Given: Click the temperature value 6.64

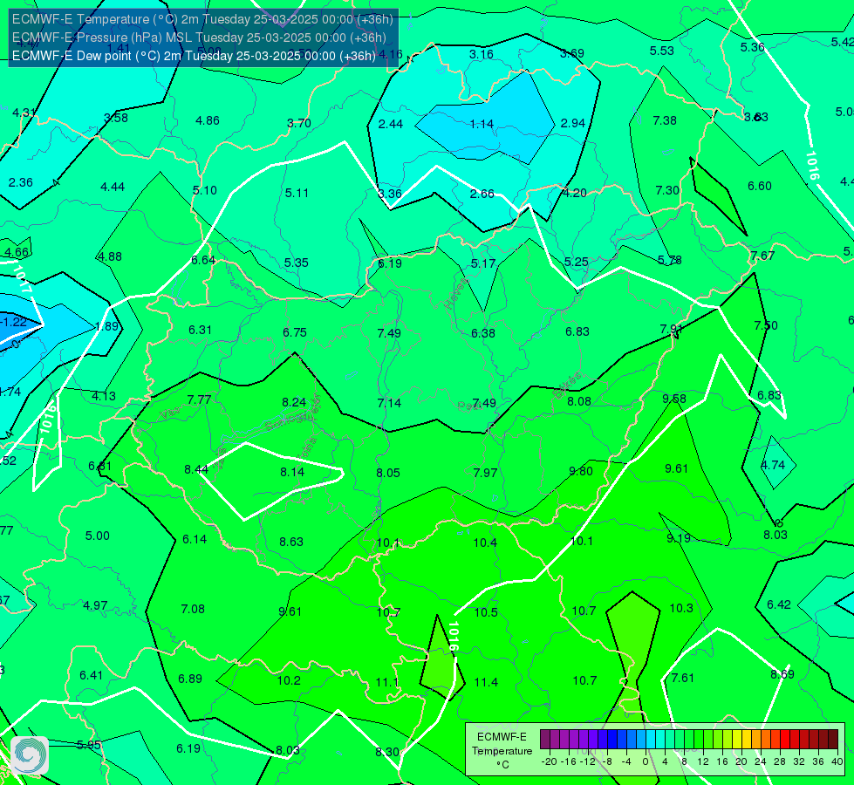Looking at the screenshot, I should click(x=203, y=261).
